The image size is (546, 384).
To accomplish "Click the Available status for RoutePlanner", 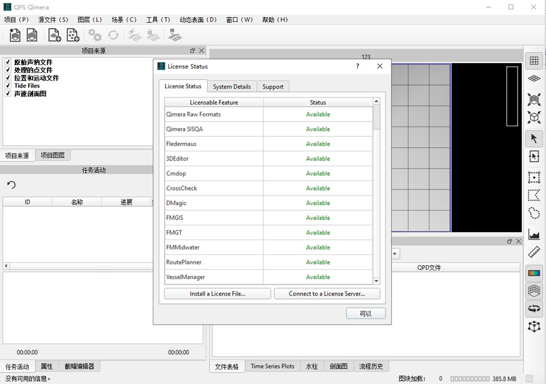I will click(x=318, y=262).
